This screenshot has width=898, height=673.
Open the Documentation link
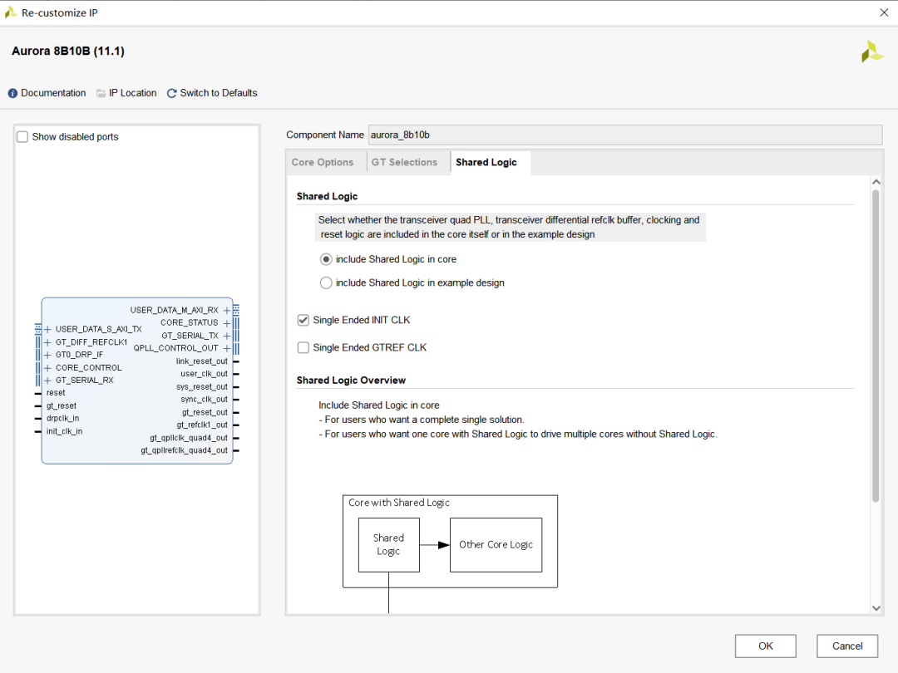pos(53,93)
